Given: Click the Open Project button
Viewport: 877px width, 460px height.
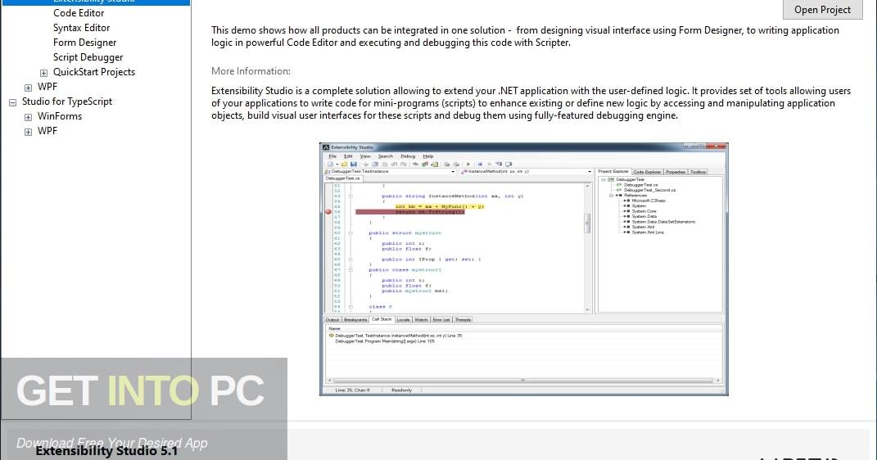Looking at the screenshot, I should [x=822, y=10].
